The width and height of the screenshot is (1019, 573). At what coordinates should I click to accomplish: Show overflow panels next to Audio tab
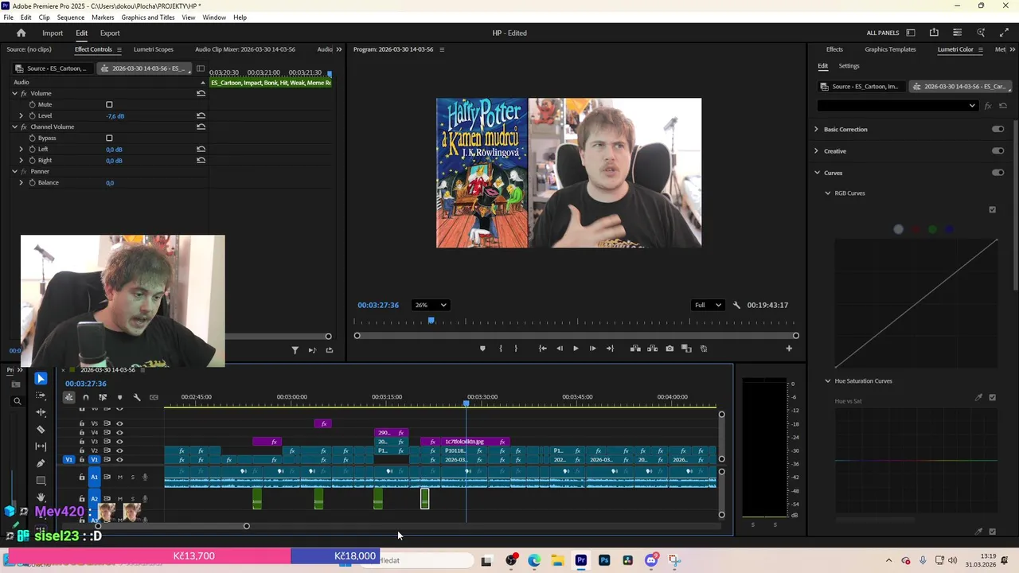338,49
